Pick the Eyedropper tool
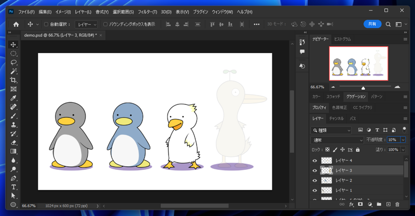Screen dimensions: 415x216 point(13,98)
